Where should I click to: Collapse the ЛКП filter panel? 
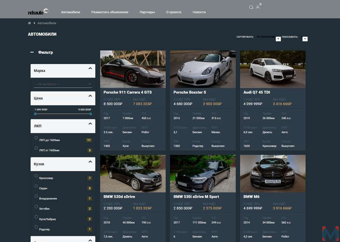pos(90,124)
